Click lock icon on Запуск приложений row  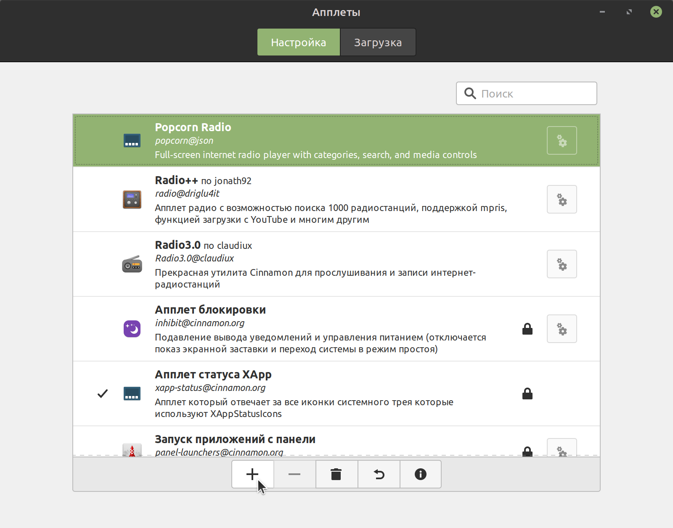click(x=527, y=451)
